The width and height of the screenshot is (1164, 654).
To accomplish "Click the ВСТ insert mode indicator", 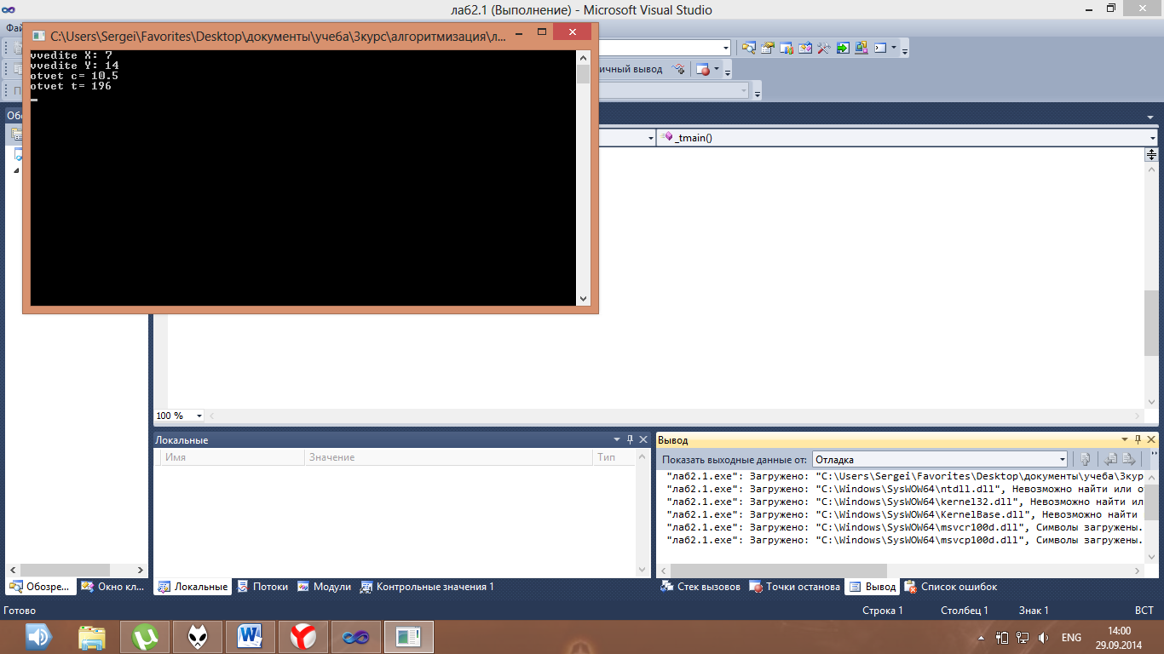I will pyautogui.click(x=1144, y=611).
